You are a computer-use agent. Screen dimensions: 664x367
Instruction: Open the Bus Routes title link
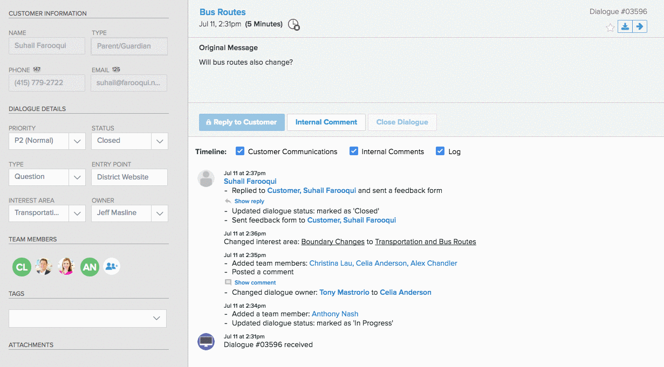[x=222, y=12]
